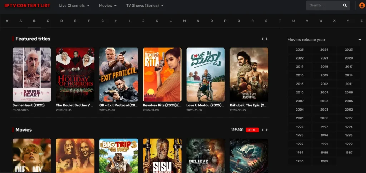366x173 pixels.
Task: Click next arrow in Featured titles
Action: tap(267, 39)
